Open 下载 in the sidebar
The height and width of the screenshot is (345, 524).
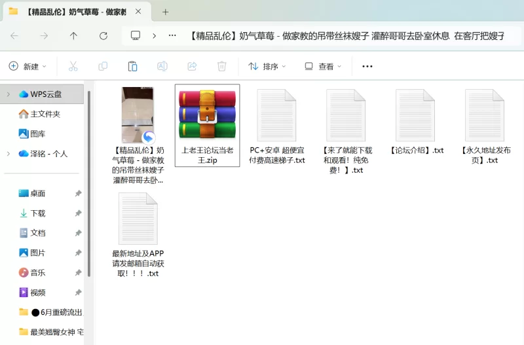(x=38, y=213)
